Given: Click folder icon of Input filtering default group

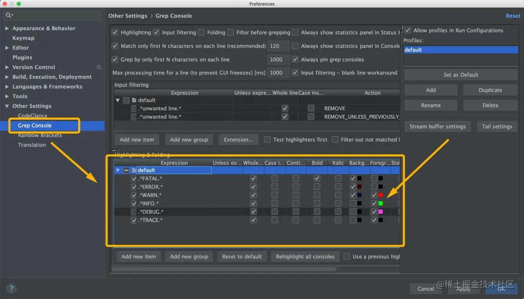Looking at the screenshot, I should [134, 100].
